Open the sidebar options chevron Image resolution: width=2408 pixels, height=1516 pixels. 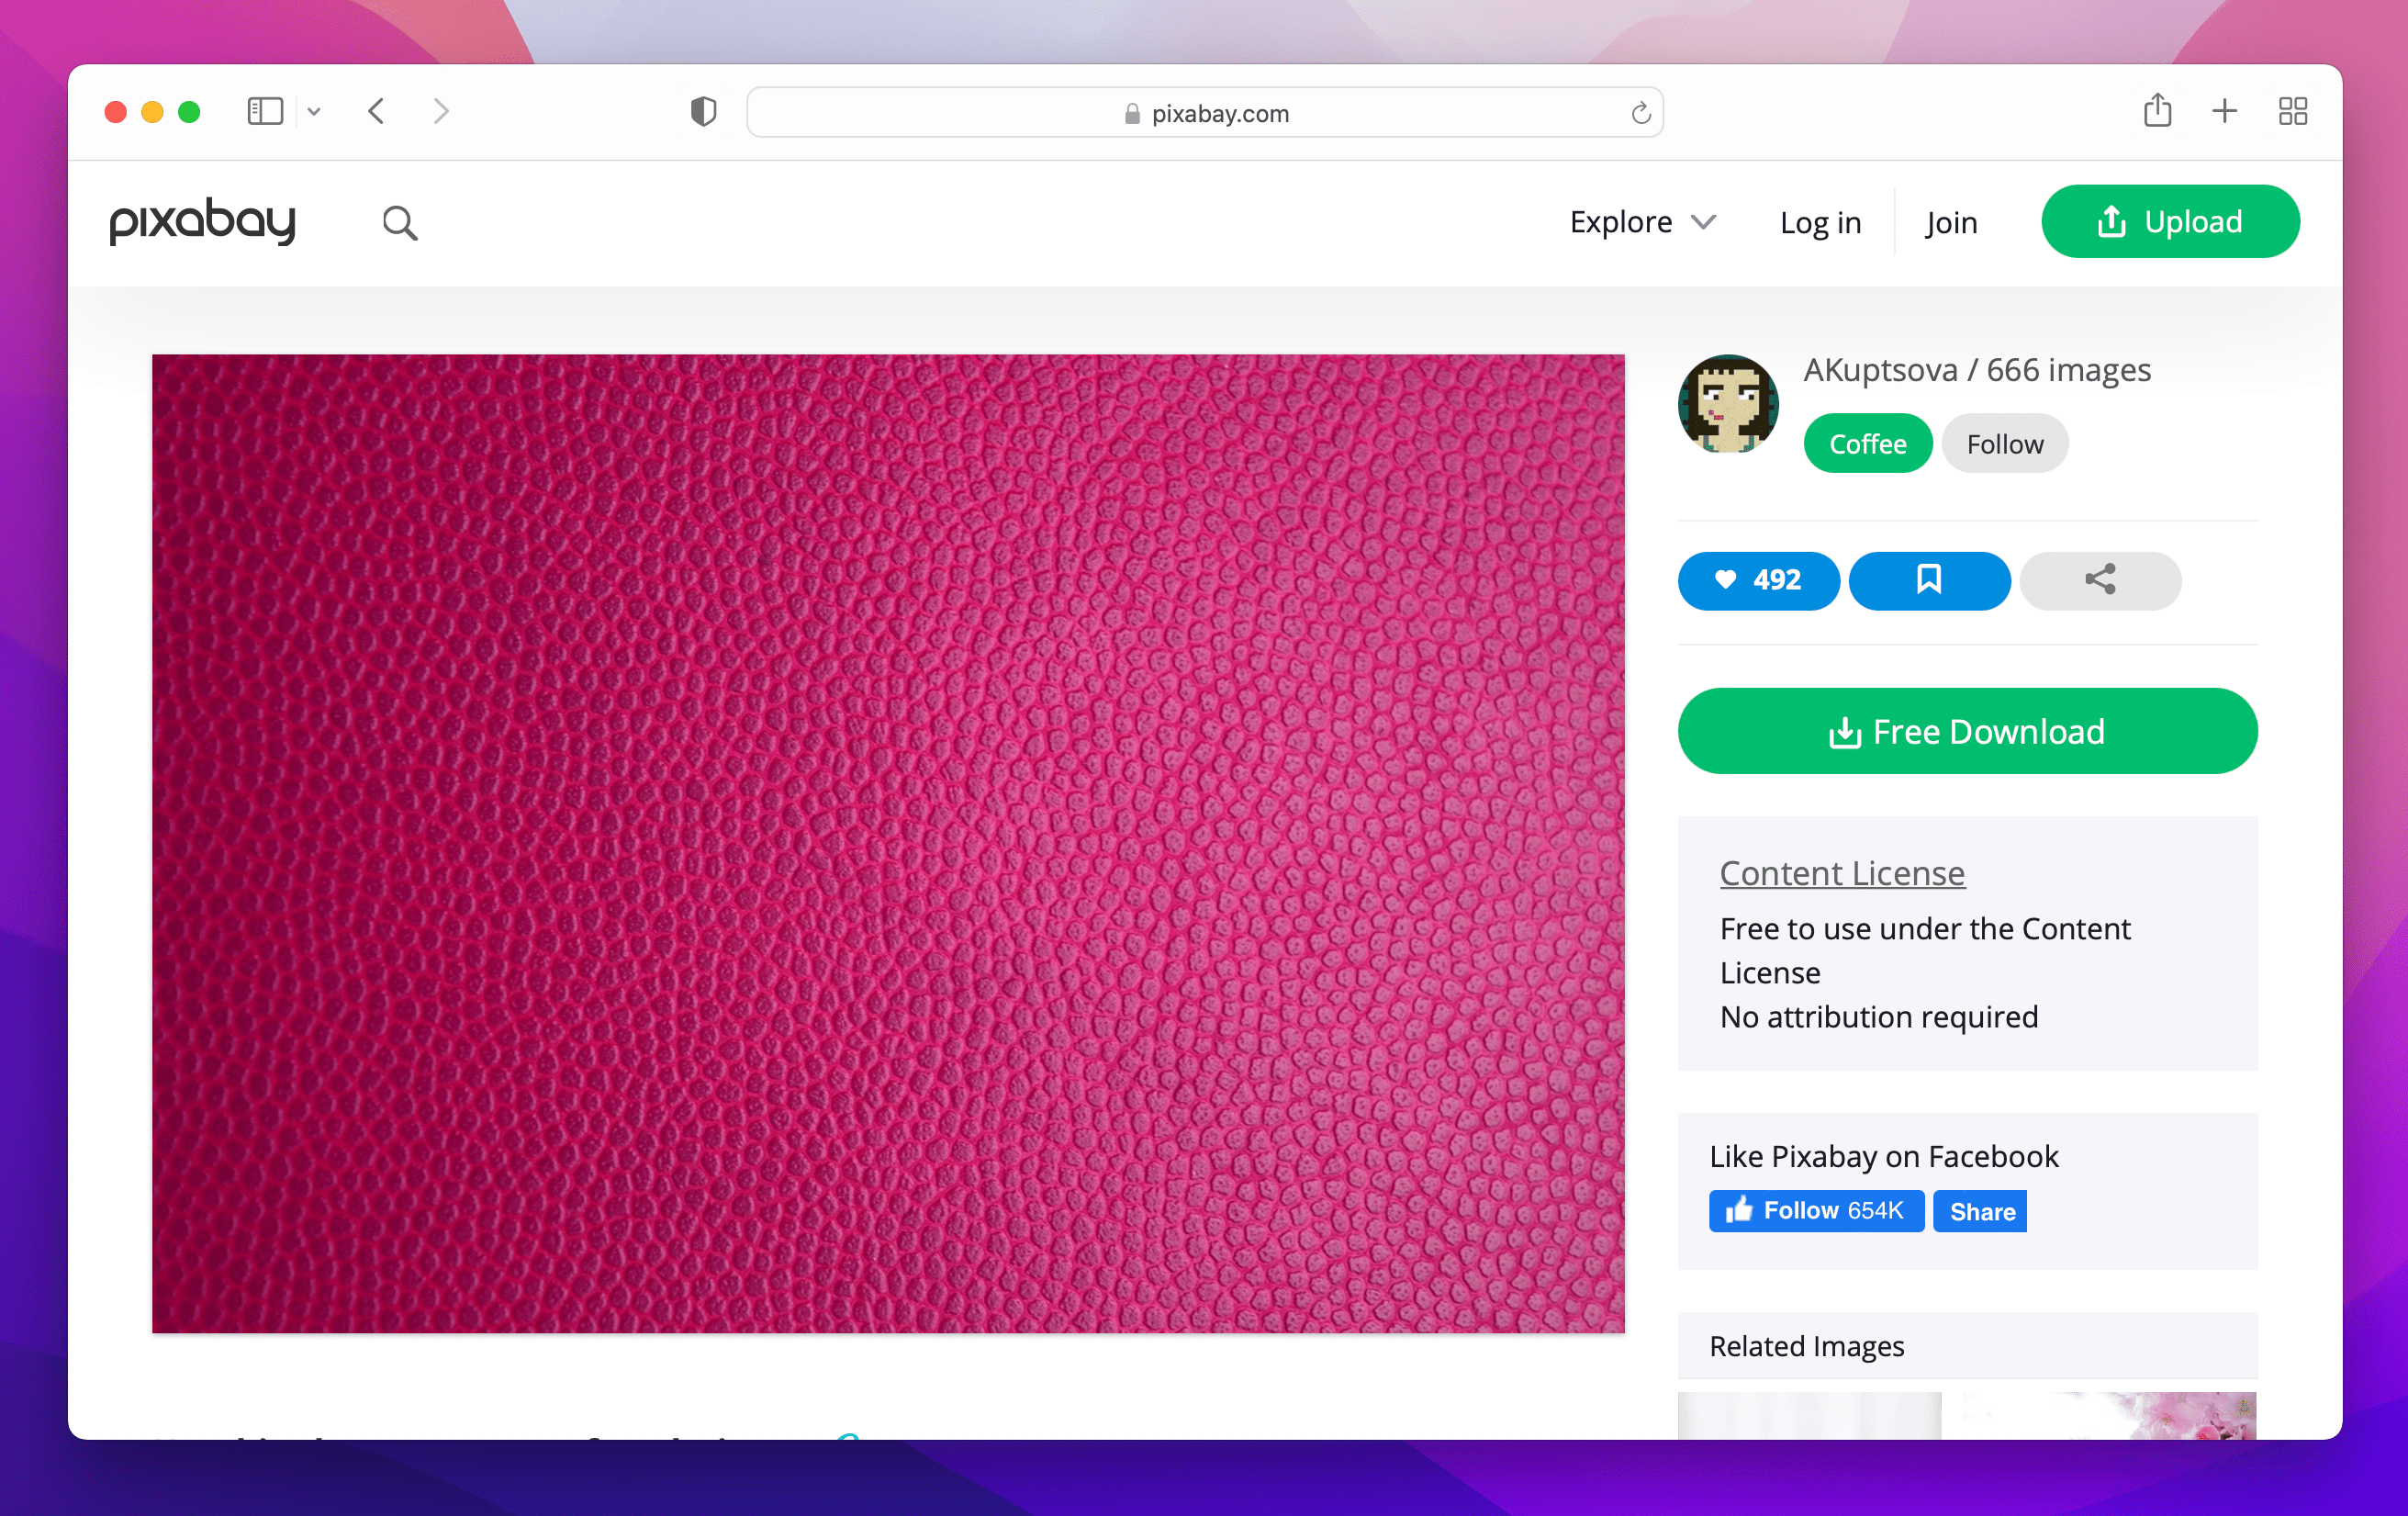pyautogui.click(x=315, y=112)
